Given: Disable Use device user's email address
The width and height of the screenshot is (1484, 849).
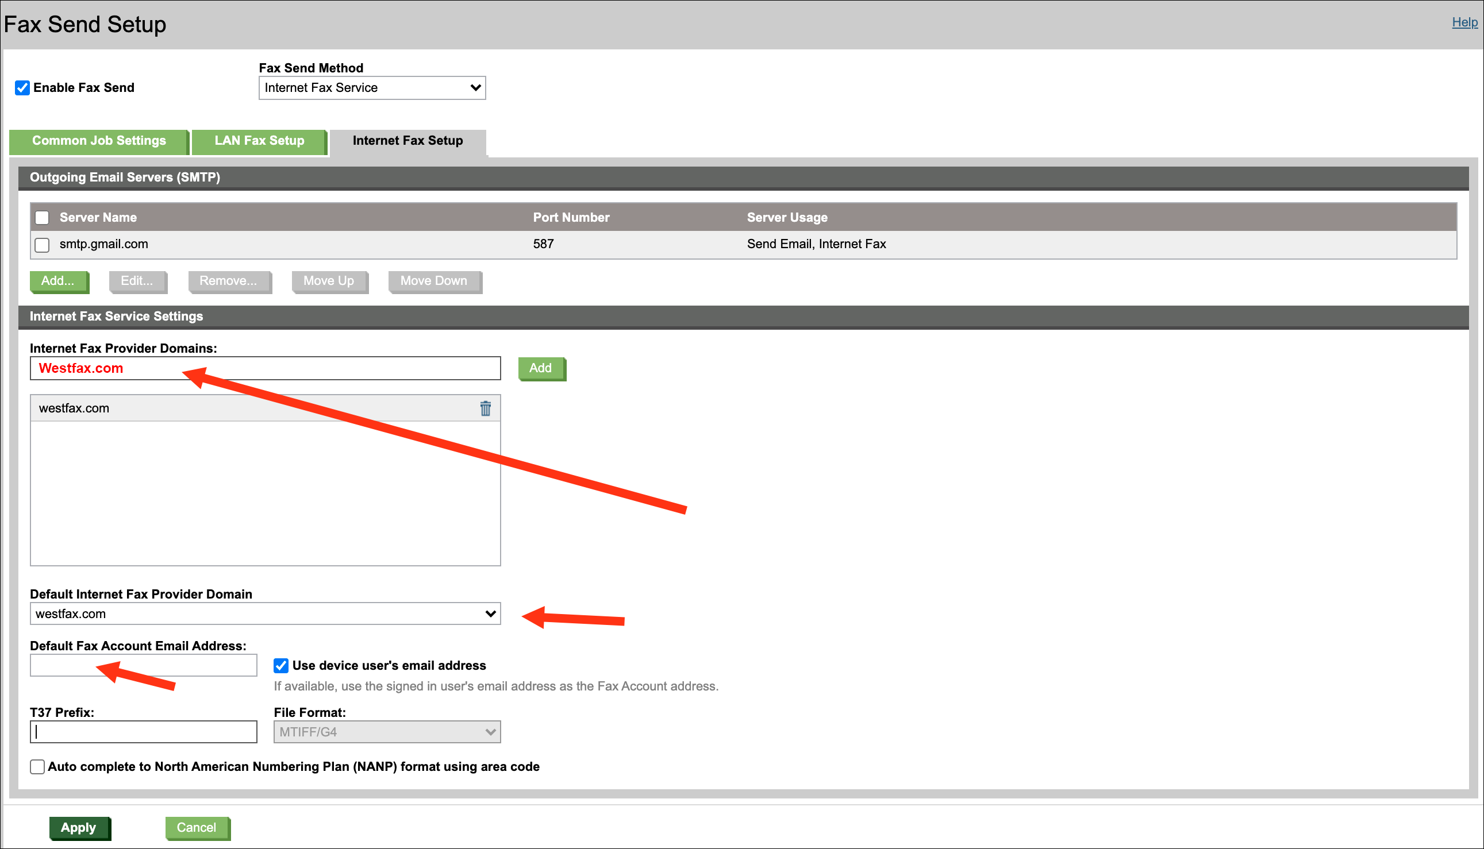Looking at the screenshot, I should click(280, 665).
